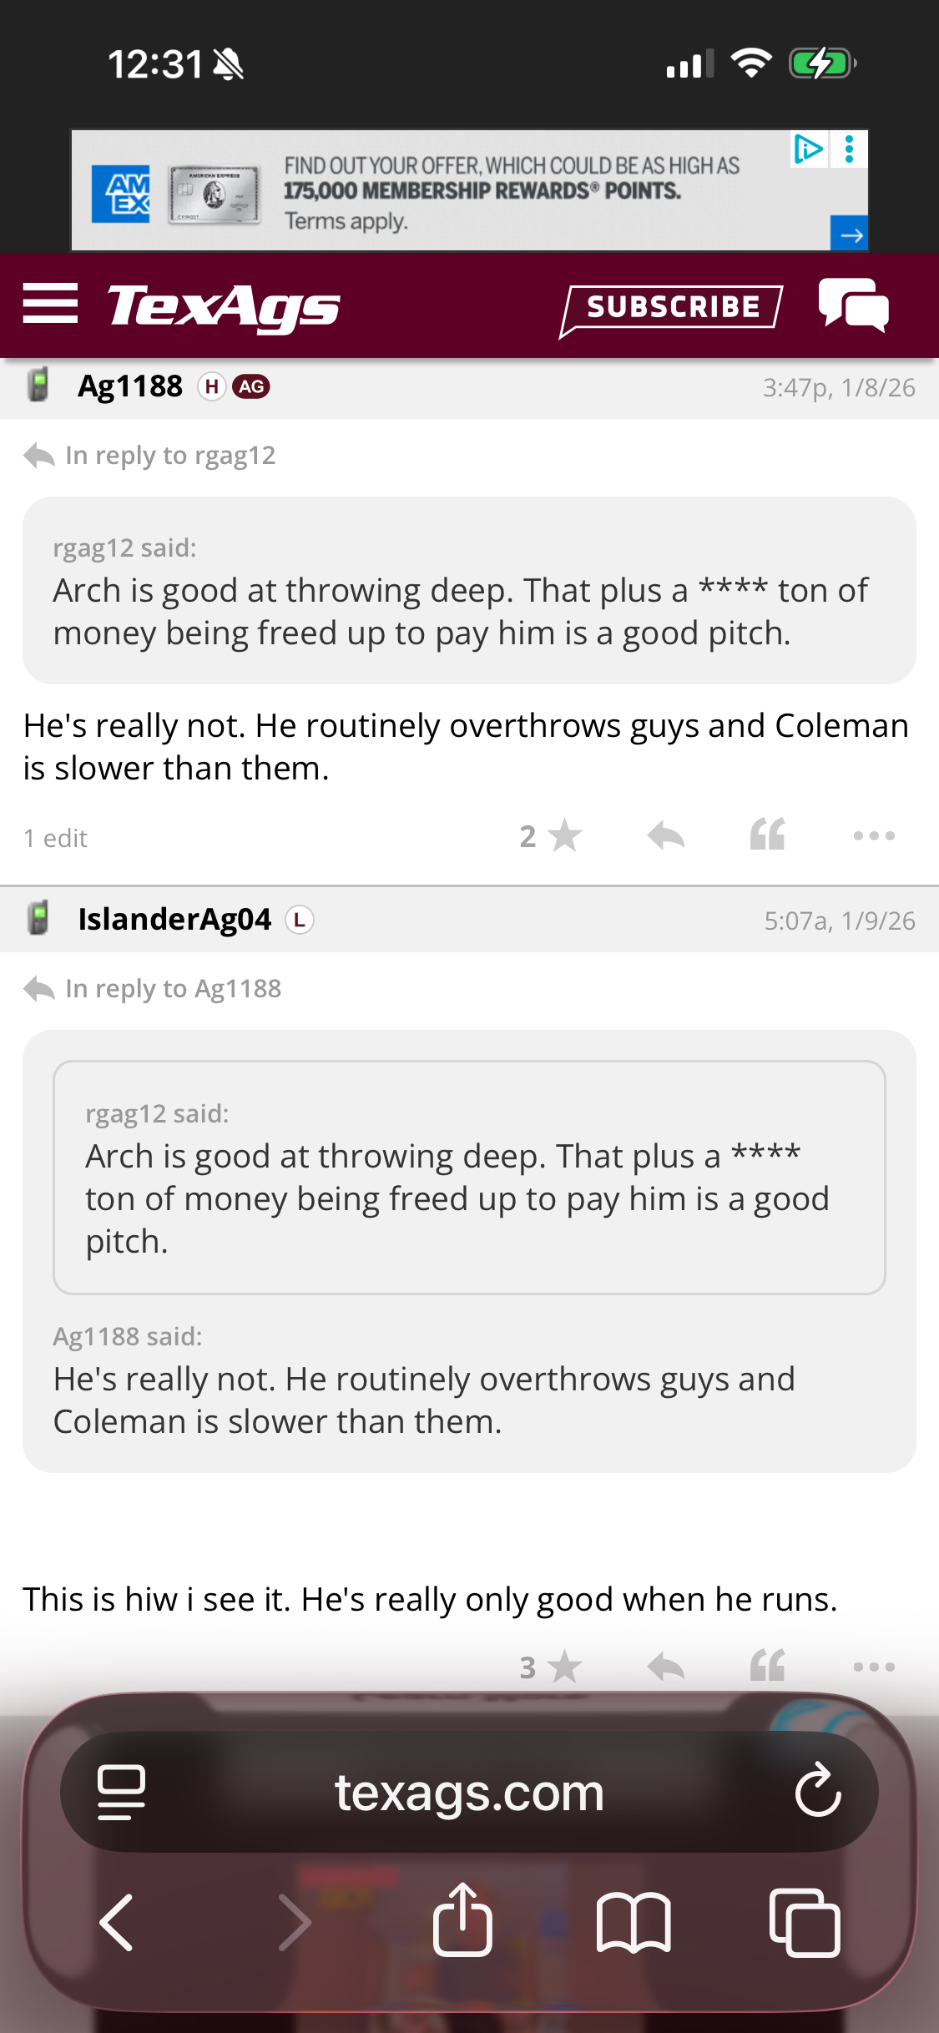Image resolution: width=939 pixels, height=2033 pixels.
Task: Go to the TexAgs home logo
Action: pyautogui.click(x=224, y=307)
